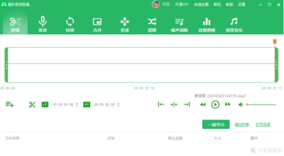Click the username 不园 next to avatar
The height and width of the screenshot is (156, 284).
point(166,4)
